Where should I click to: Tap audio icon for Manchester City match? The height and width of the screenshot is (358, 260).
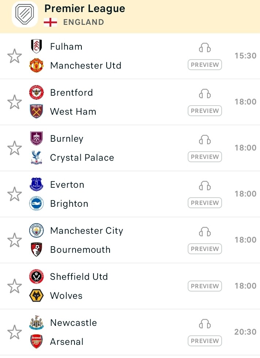coord(205,232)
